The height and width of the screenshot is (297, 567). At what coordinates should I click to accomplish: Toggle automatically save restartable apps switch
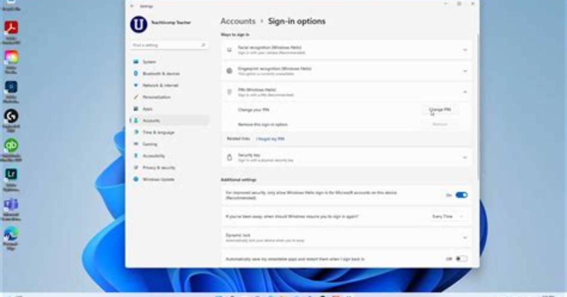pyautogui.click(x=461, y=259)
